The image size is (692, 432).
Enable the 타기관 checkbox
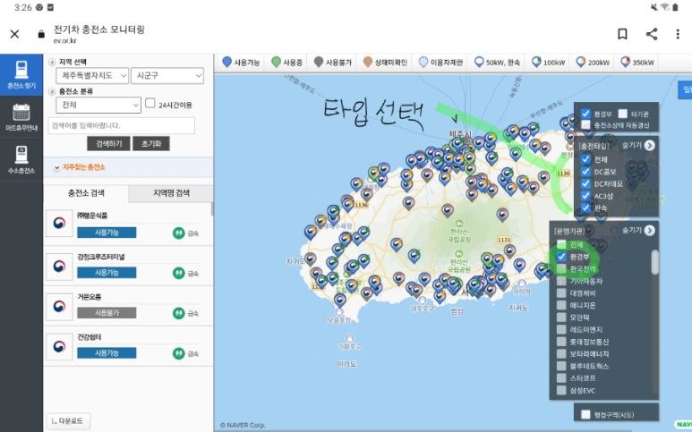pos(622,114)
